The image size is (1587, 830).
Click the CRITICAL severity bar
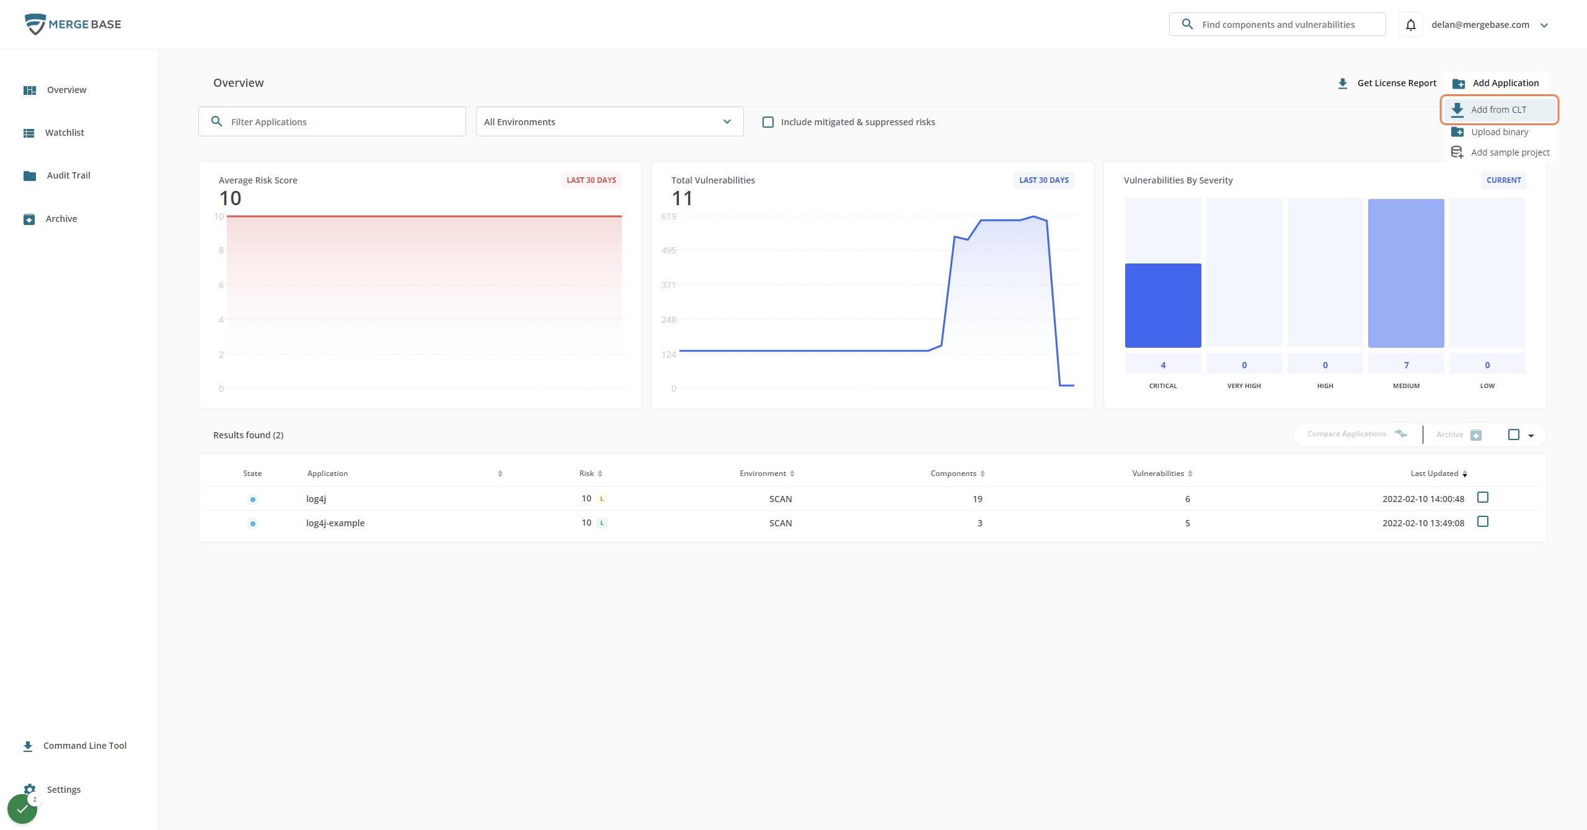[1163, 306]
